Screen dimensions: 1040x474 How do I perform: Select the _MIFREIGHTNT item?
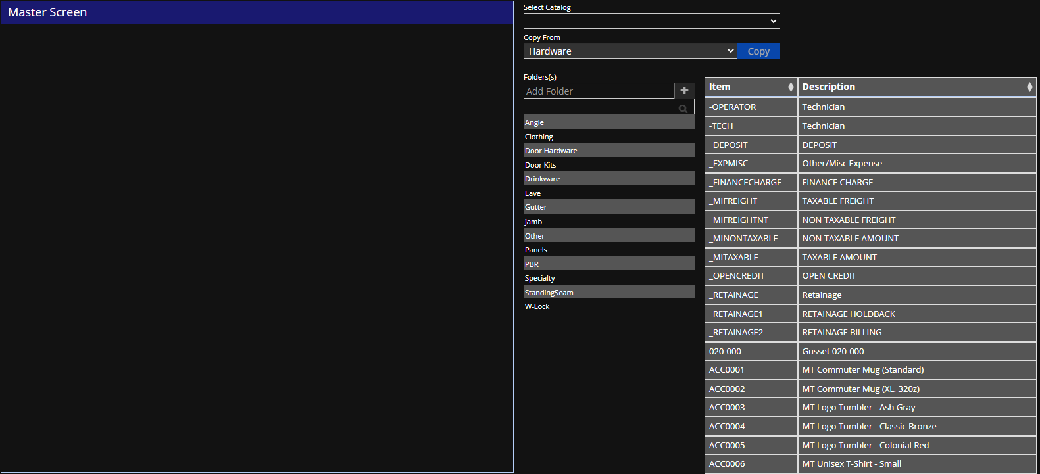point(751,220)
